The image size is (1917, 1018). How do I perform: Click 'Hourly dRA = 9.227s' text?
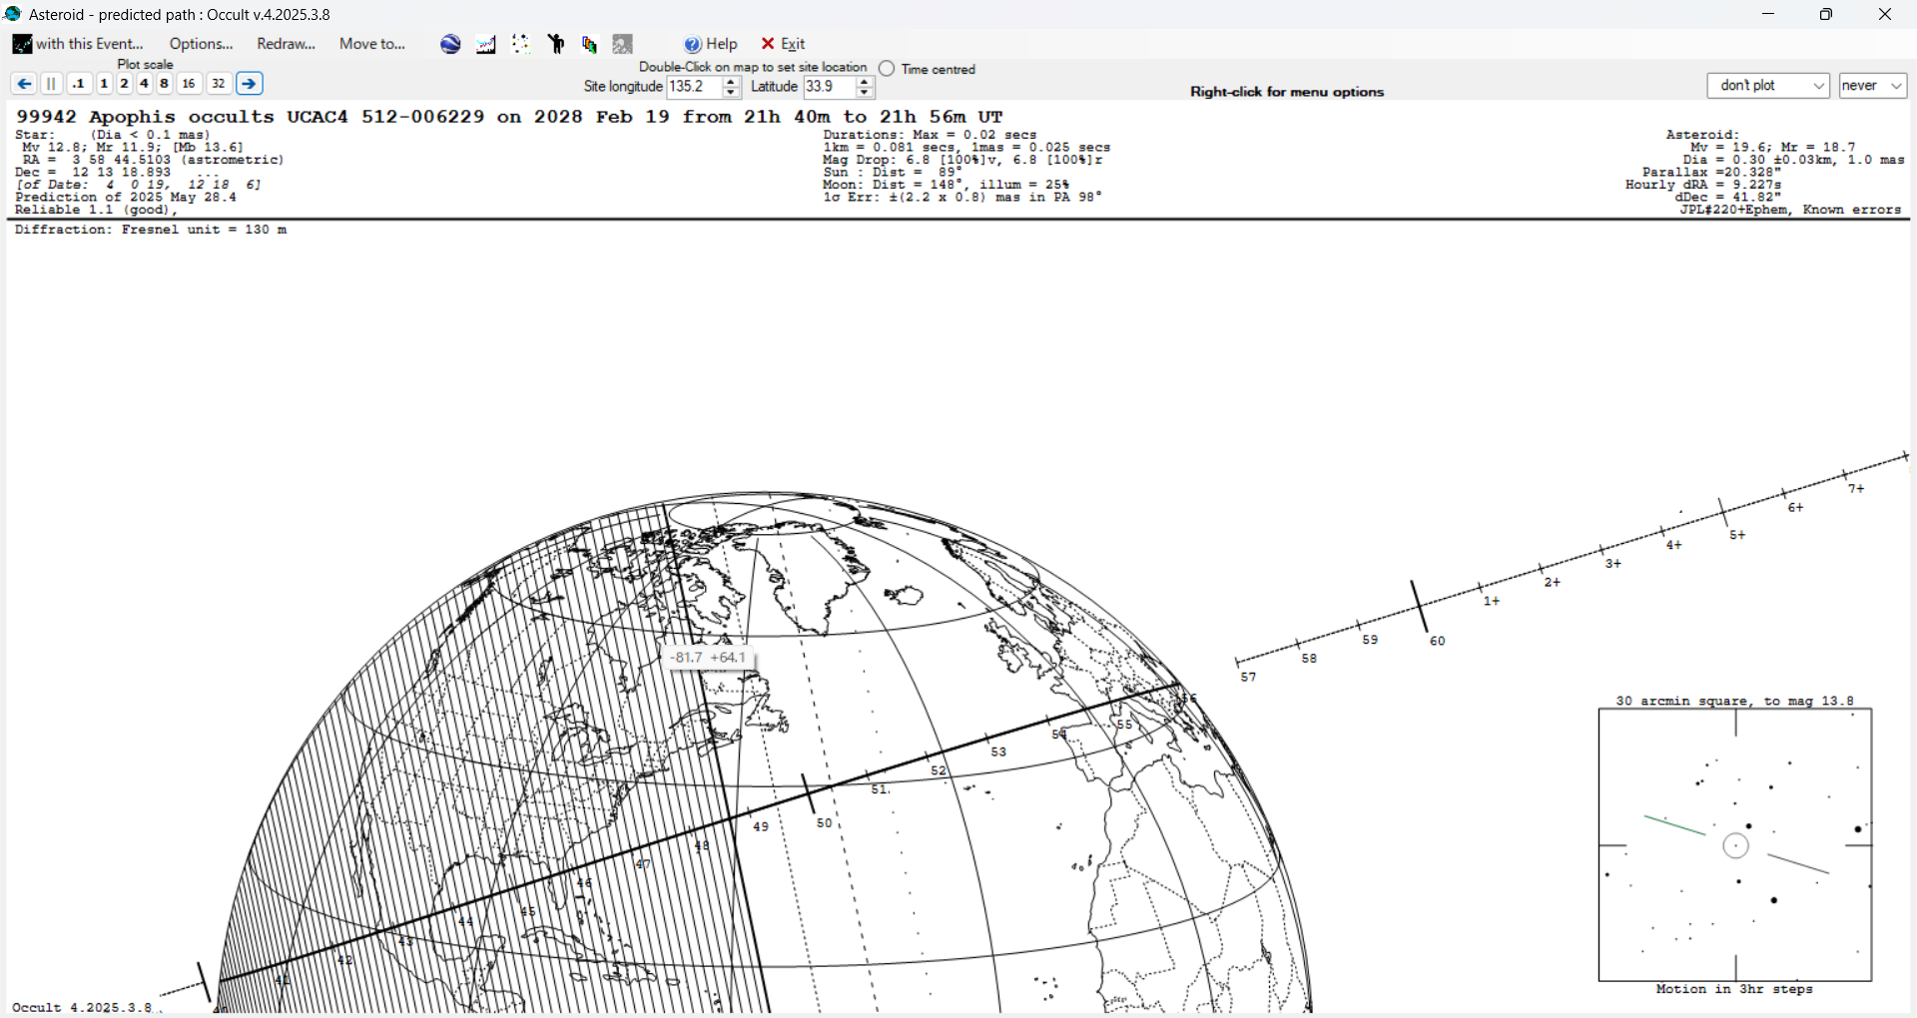[x=1703, y=185]
